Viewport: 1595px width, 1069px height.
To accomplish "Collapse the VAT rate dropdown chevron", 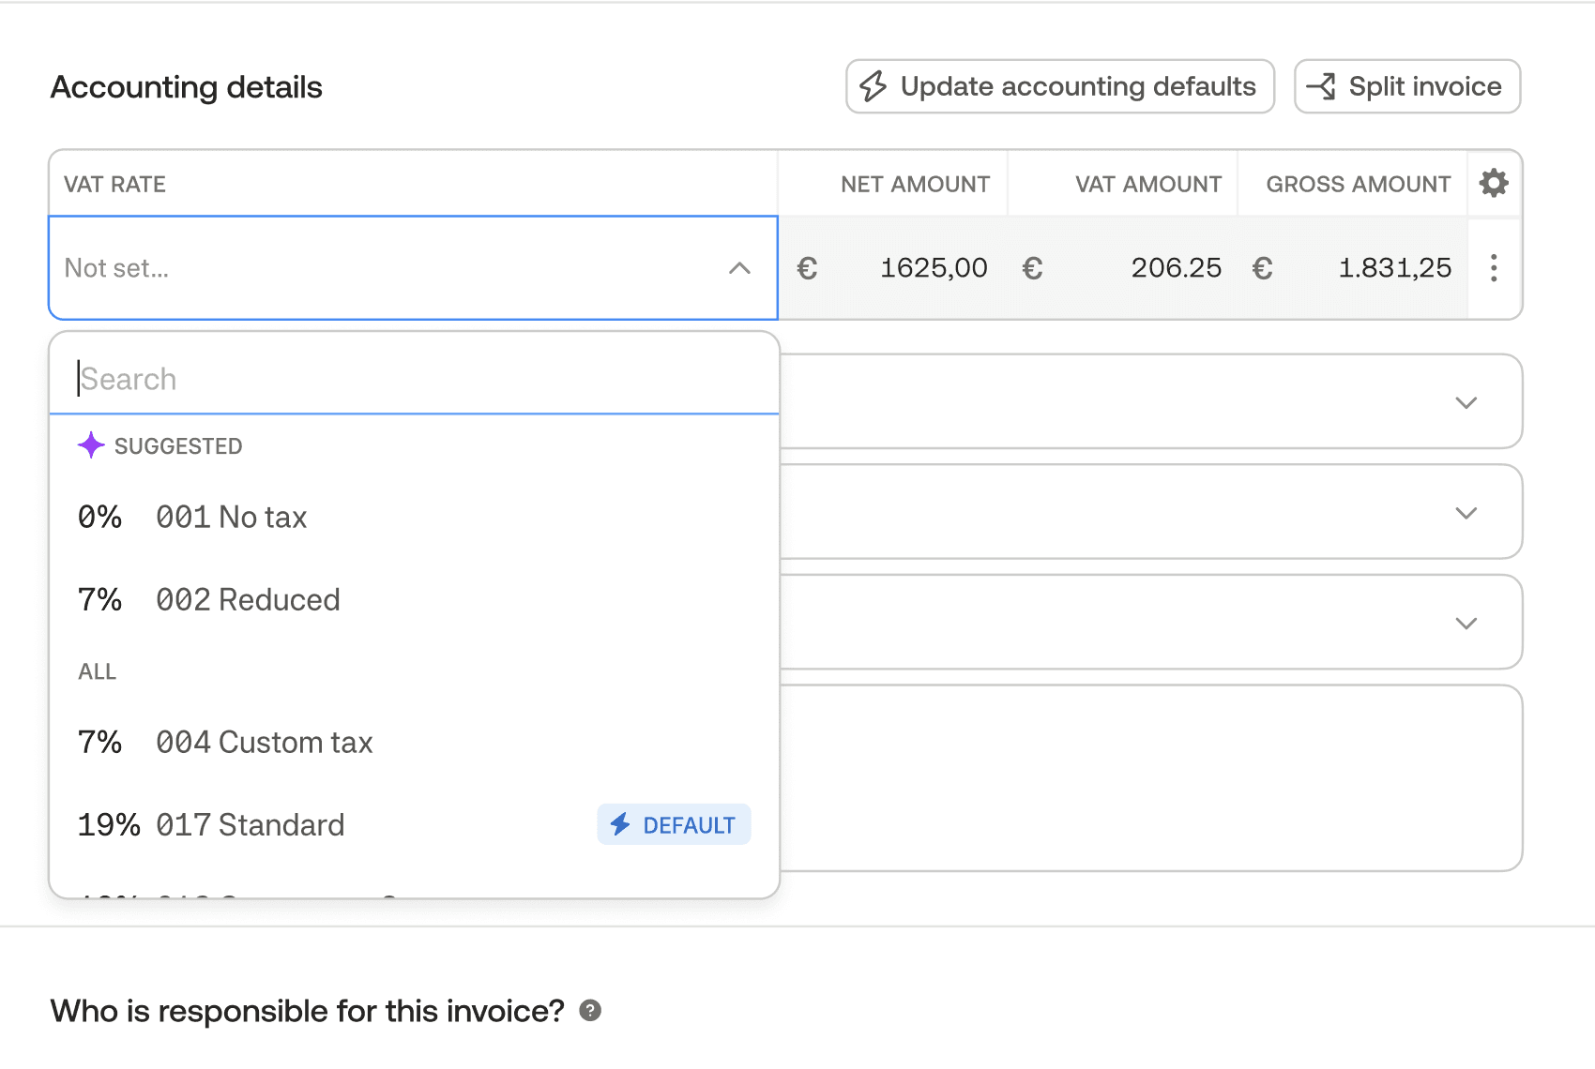I will point(739,268).
